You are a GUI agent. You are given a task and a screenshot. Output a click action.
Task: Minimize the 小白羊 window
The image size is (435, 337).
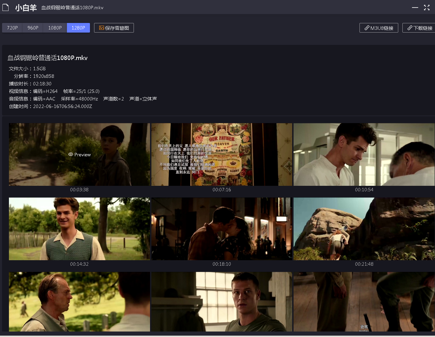pos(415,8)
